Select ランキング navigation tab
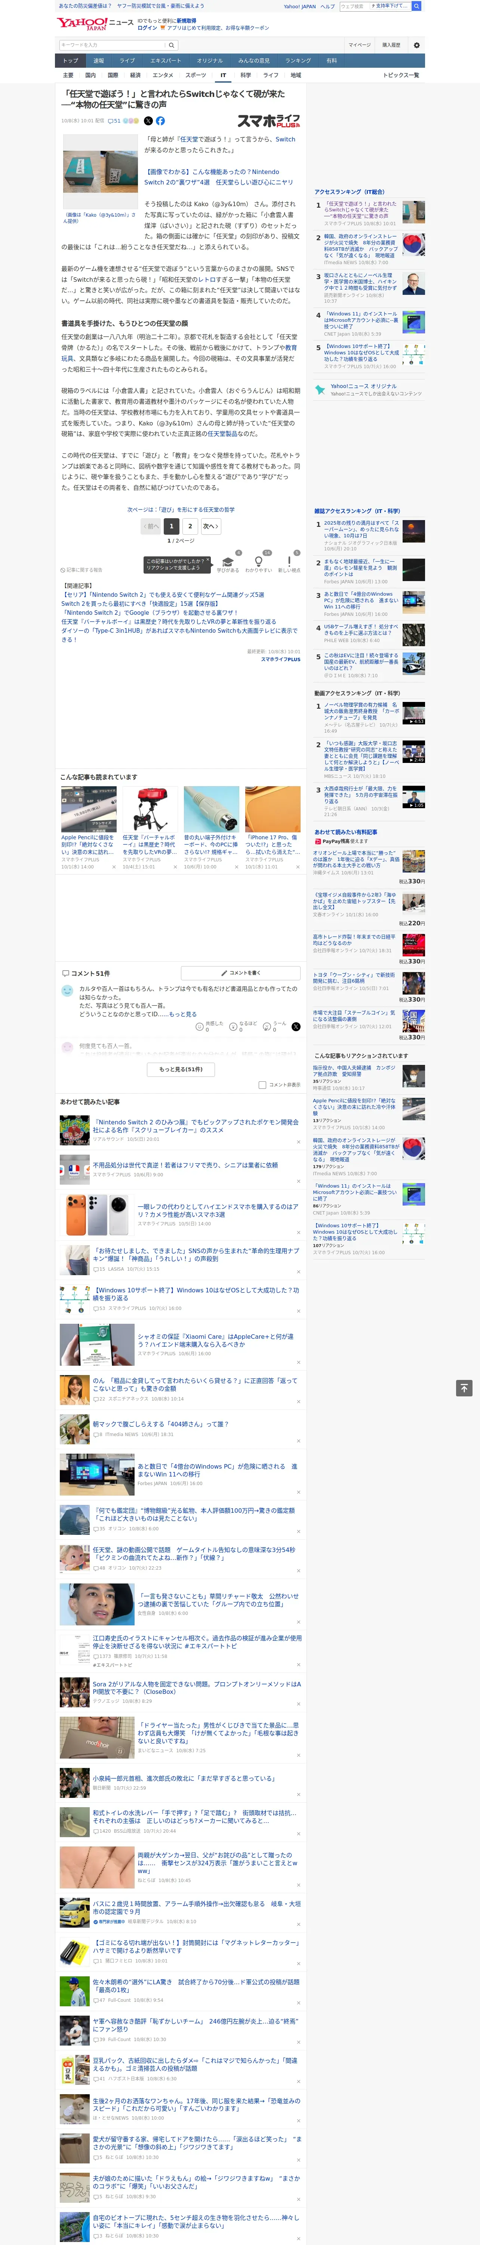 tap(299, 61)
